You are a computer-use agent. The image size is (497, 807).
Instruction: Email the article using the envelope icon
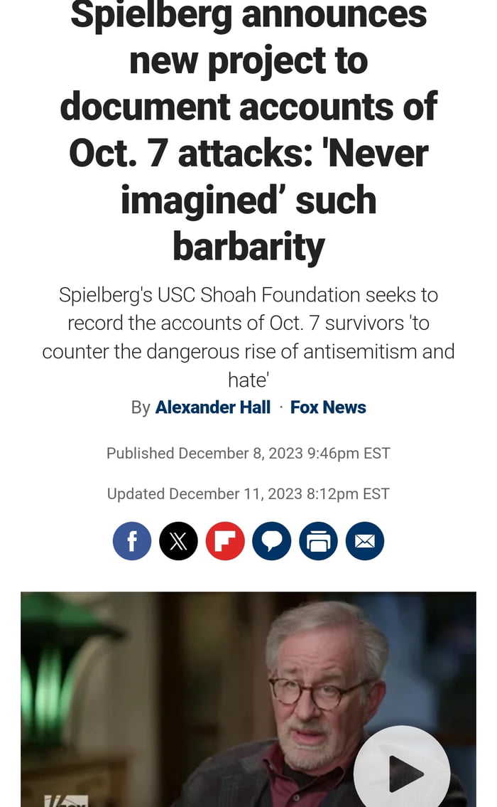tap(365, 541)
